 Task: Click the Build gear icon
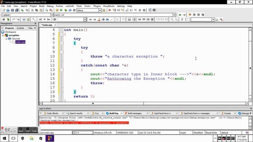57,10
